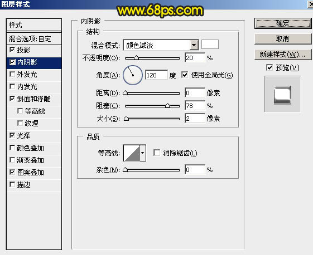Click the style preview thumbnail
The height and width of the screenshot is (255, 313).
pyautogui.click(x=282, y=94)
